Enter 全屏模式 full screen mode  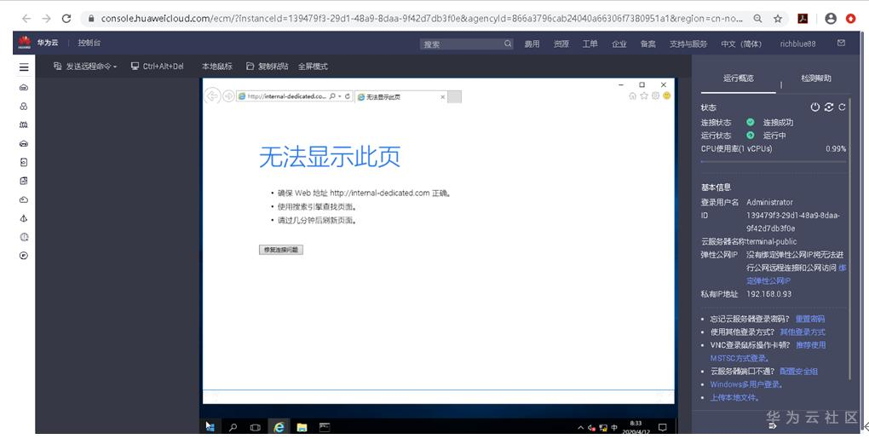[313, 66]
